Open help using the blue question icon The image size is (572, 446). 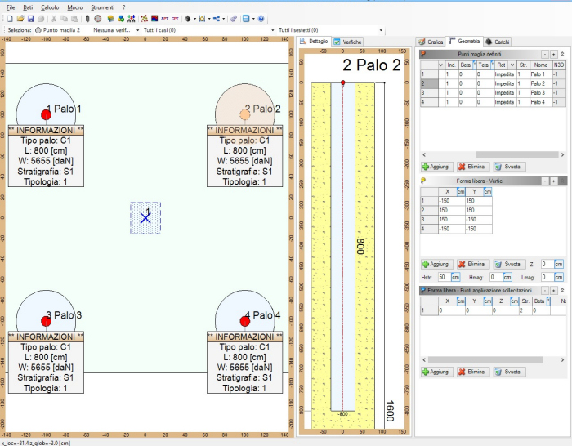261,18
